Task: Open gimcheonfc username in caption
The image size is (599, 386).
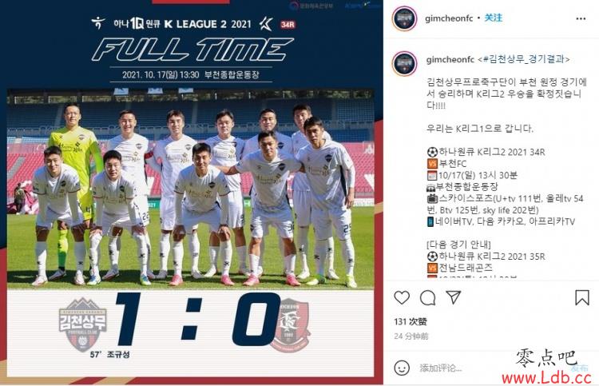Action: pos(450,60)
